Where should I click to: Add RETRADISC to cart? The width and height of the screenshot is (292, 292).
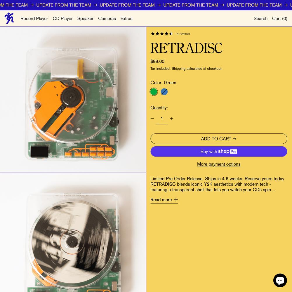pyautogui.click(x=219, y=138)
